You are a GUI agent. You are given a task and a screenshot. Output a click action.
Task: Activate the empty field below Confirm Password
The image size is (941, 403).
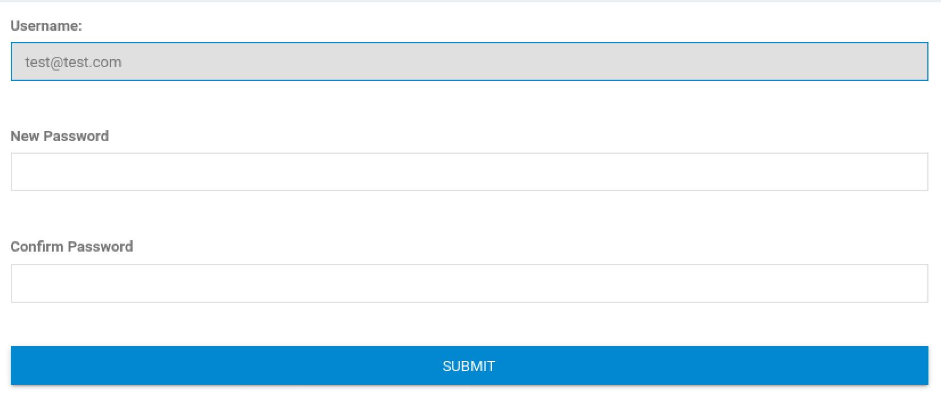469,283
